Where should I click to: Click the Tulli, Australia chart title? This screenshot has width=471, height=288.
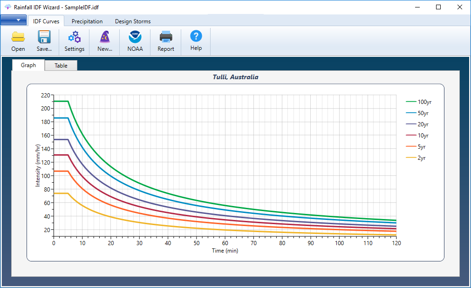click(x=236, y=77)
